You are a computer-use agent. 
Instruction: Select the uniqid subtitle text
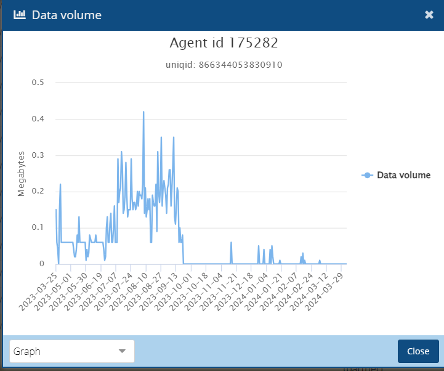click(x=224, y=64)
